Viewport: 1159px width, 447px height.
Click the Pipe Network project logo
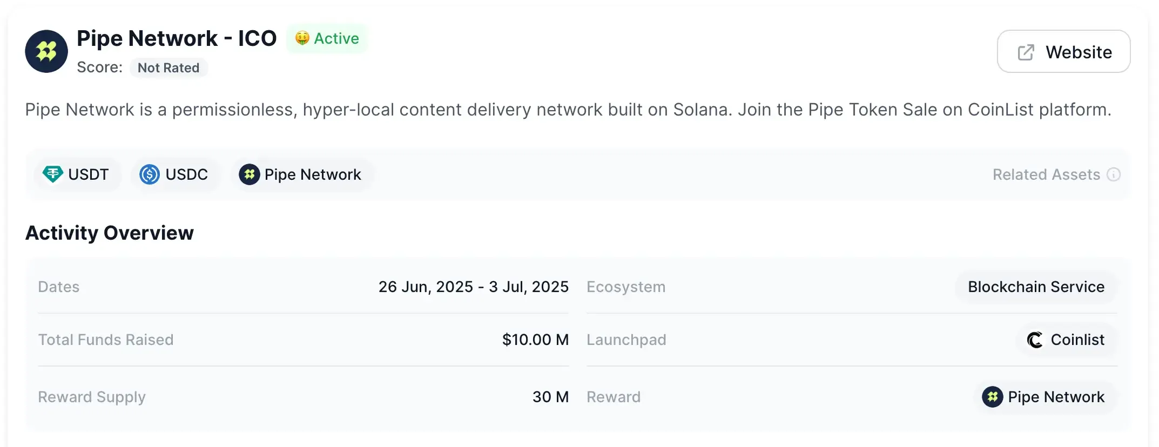click(46, 51)
